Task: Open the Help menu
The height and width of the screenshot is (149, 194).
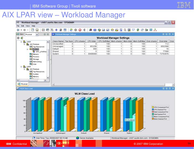Action: tap(33, 26)
